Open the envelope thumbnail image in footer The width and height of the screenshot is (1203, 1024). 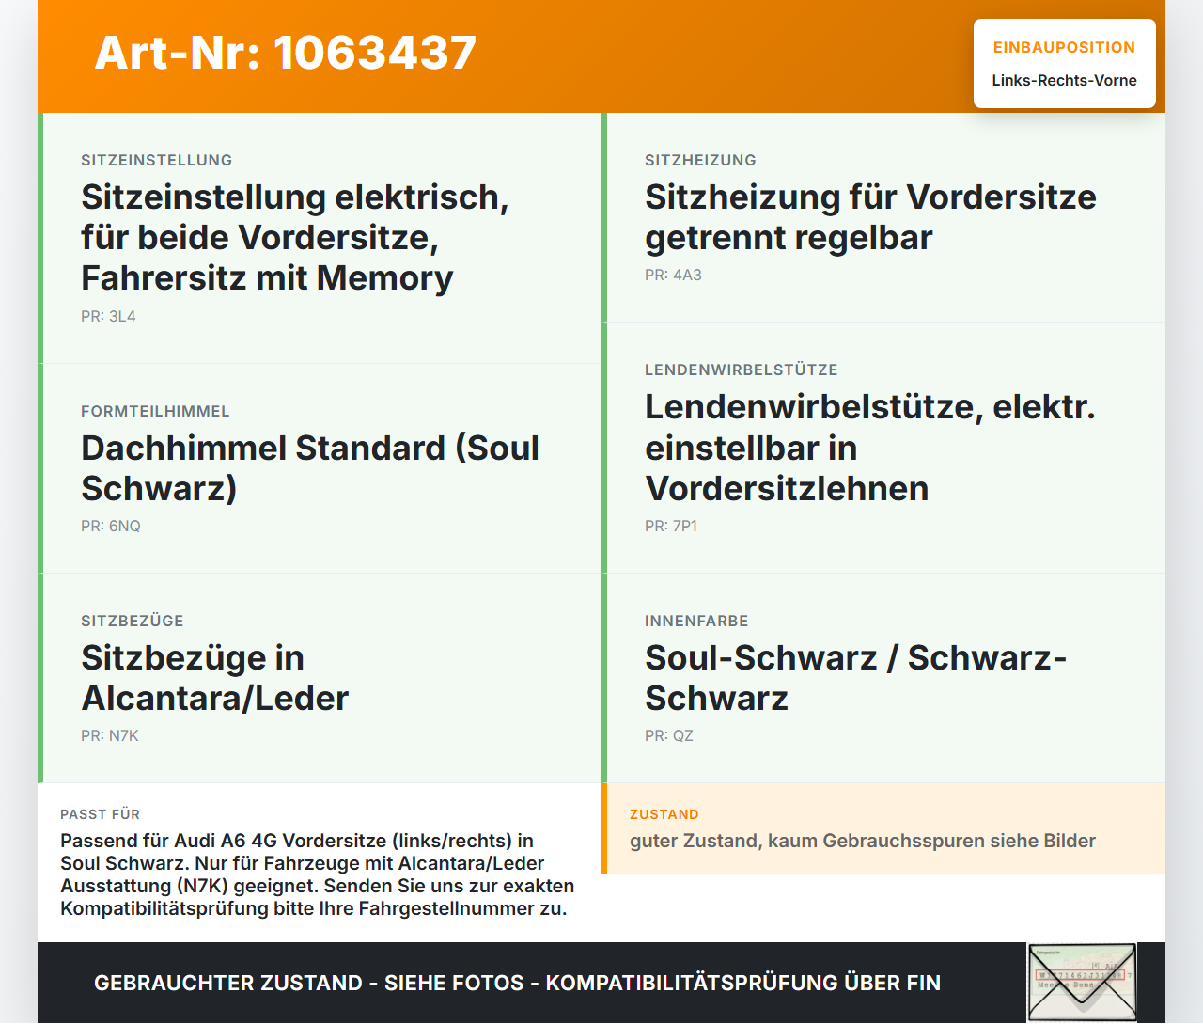(1082, 982)
